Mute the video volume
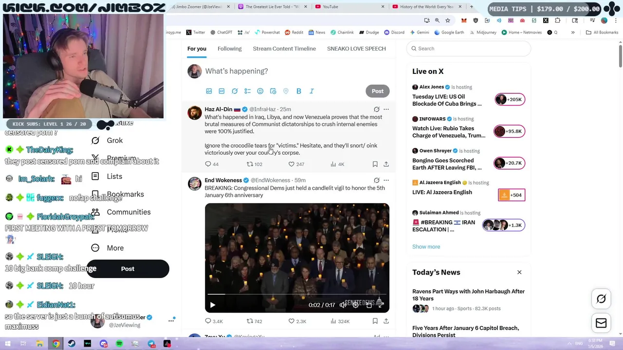Image resolution: width=623 pixels, height=350 pixels. (x=343, y=305)
